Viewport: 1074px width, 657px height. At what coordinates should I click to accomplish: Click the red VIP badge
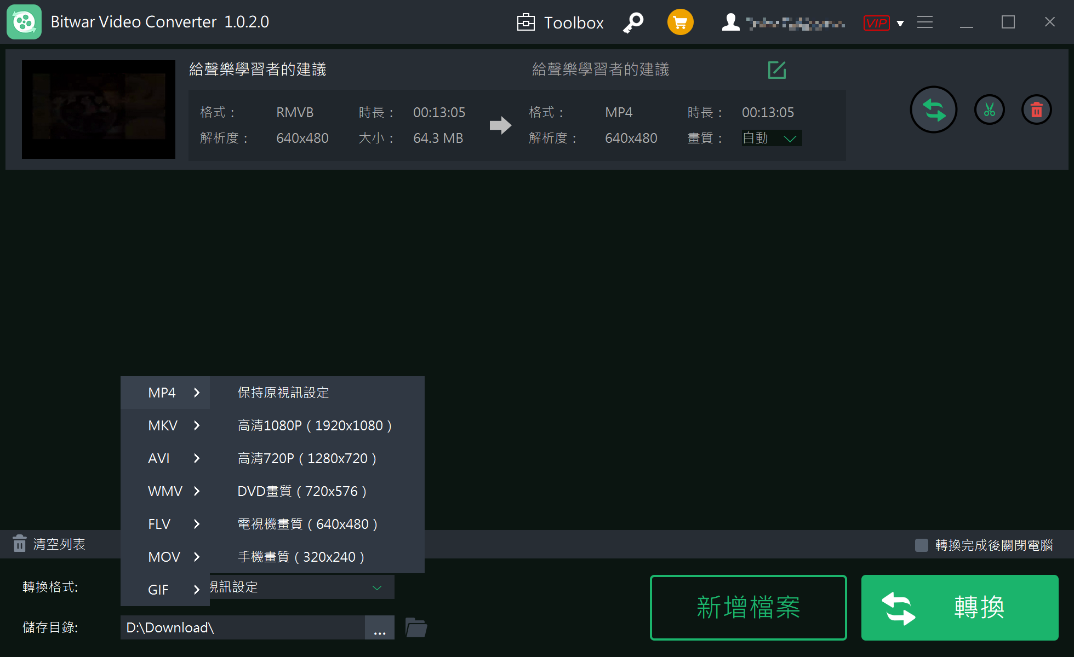pyautogui.click(x=876, y=23)
